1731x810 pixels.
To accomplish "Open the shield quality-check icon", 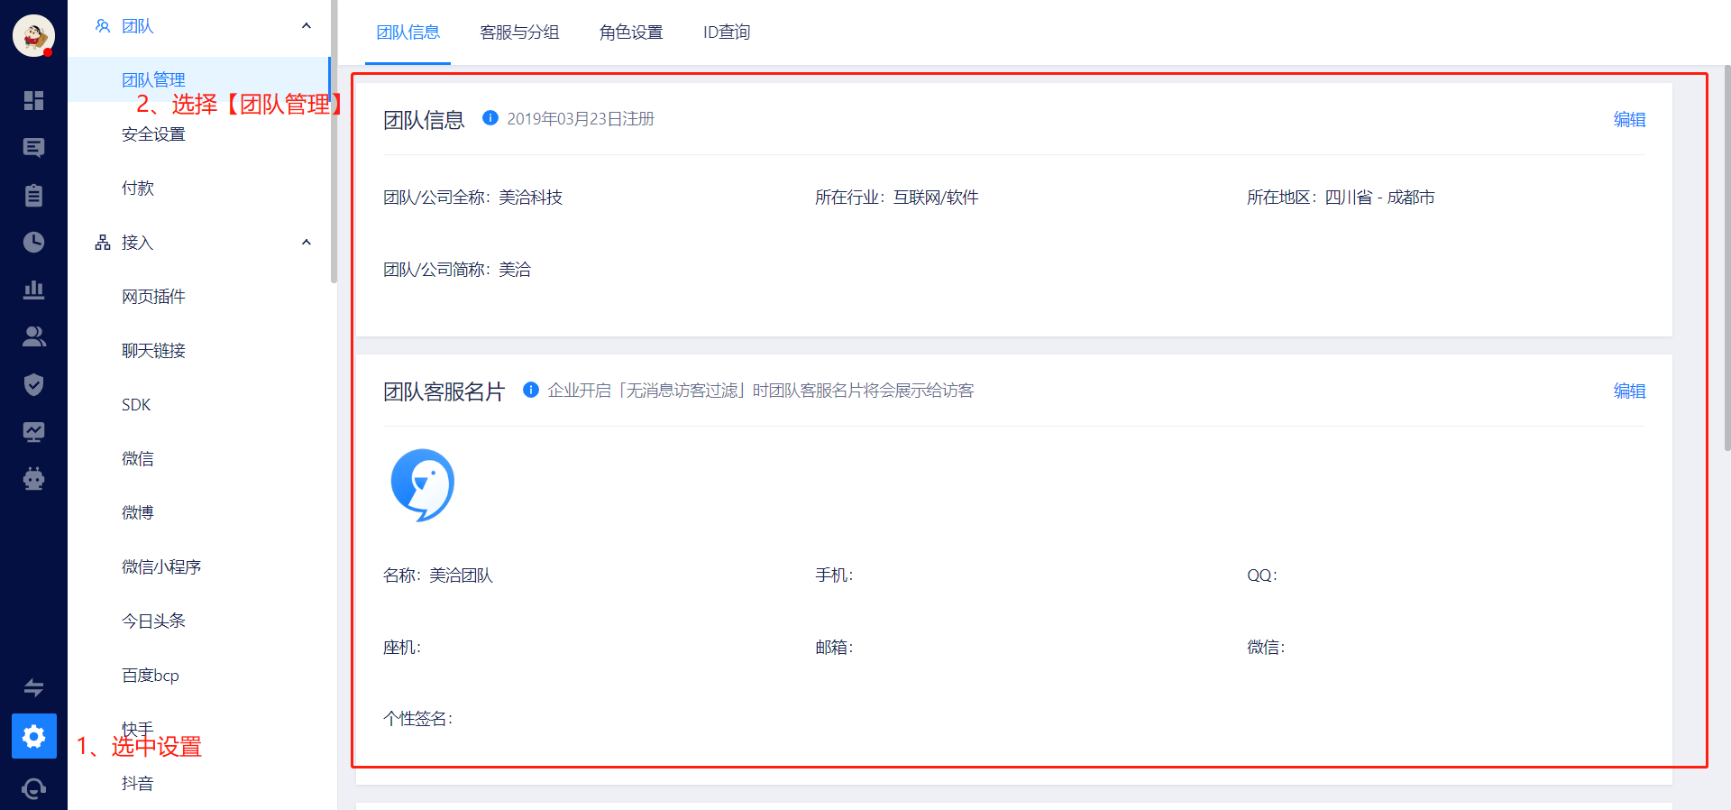I will [33, 384].
